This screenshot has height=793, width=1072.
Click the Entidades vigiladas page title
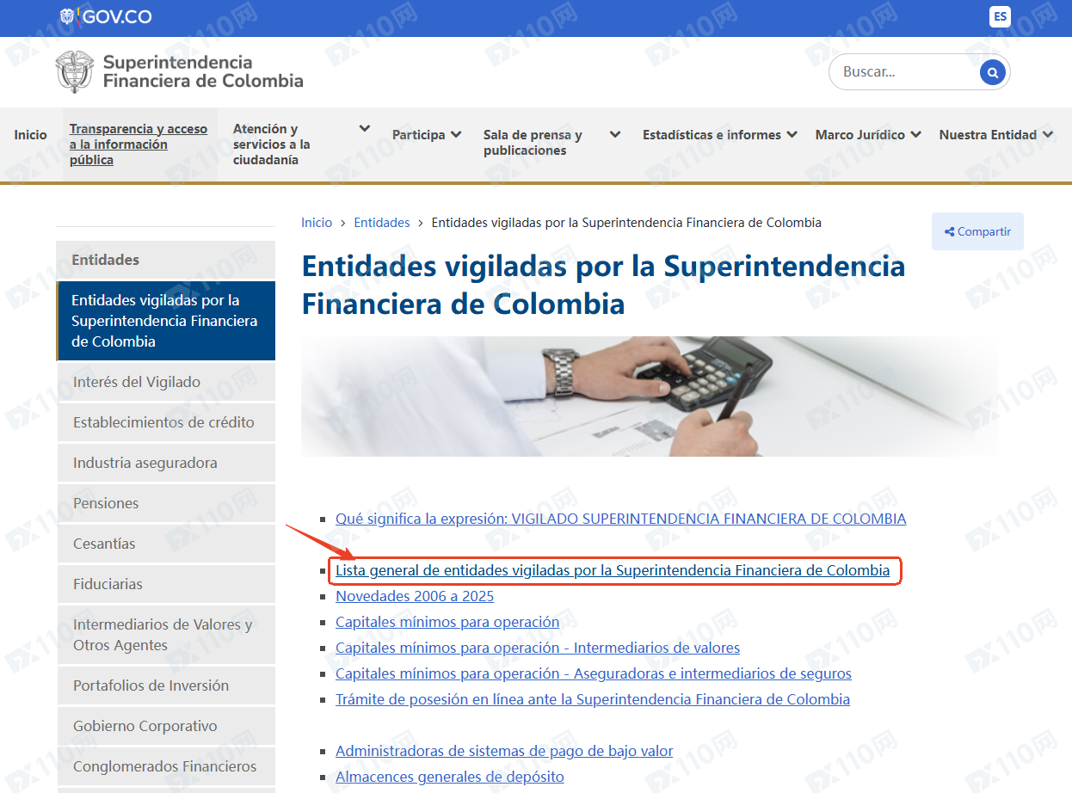coord(603,285)
